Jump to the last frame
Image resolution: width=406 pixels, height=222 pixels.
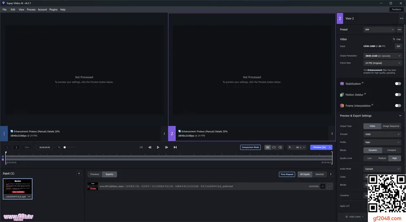coord(175,147)
